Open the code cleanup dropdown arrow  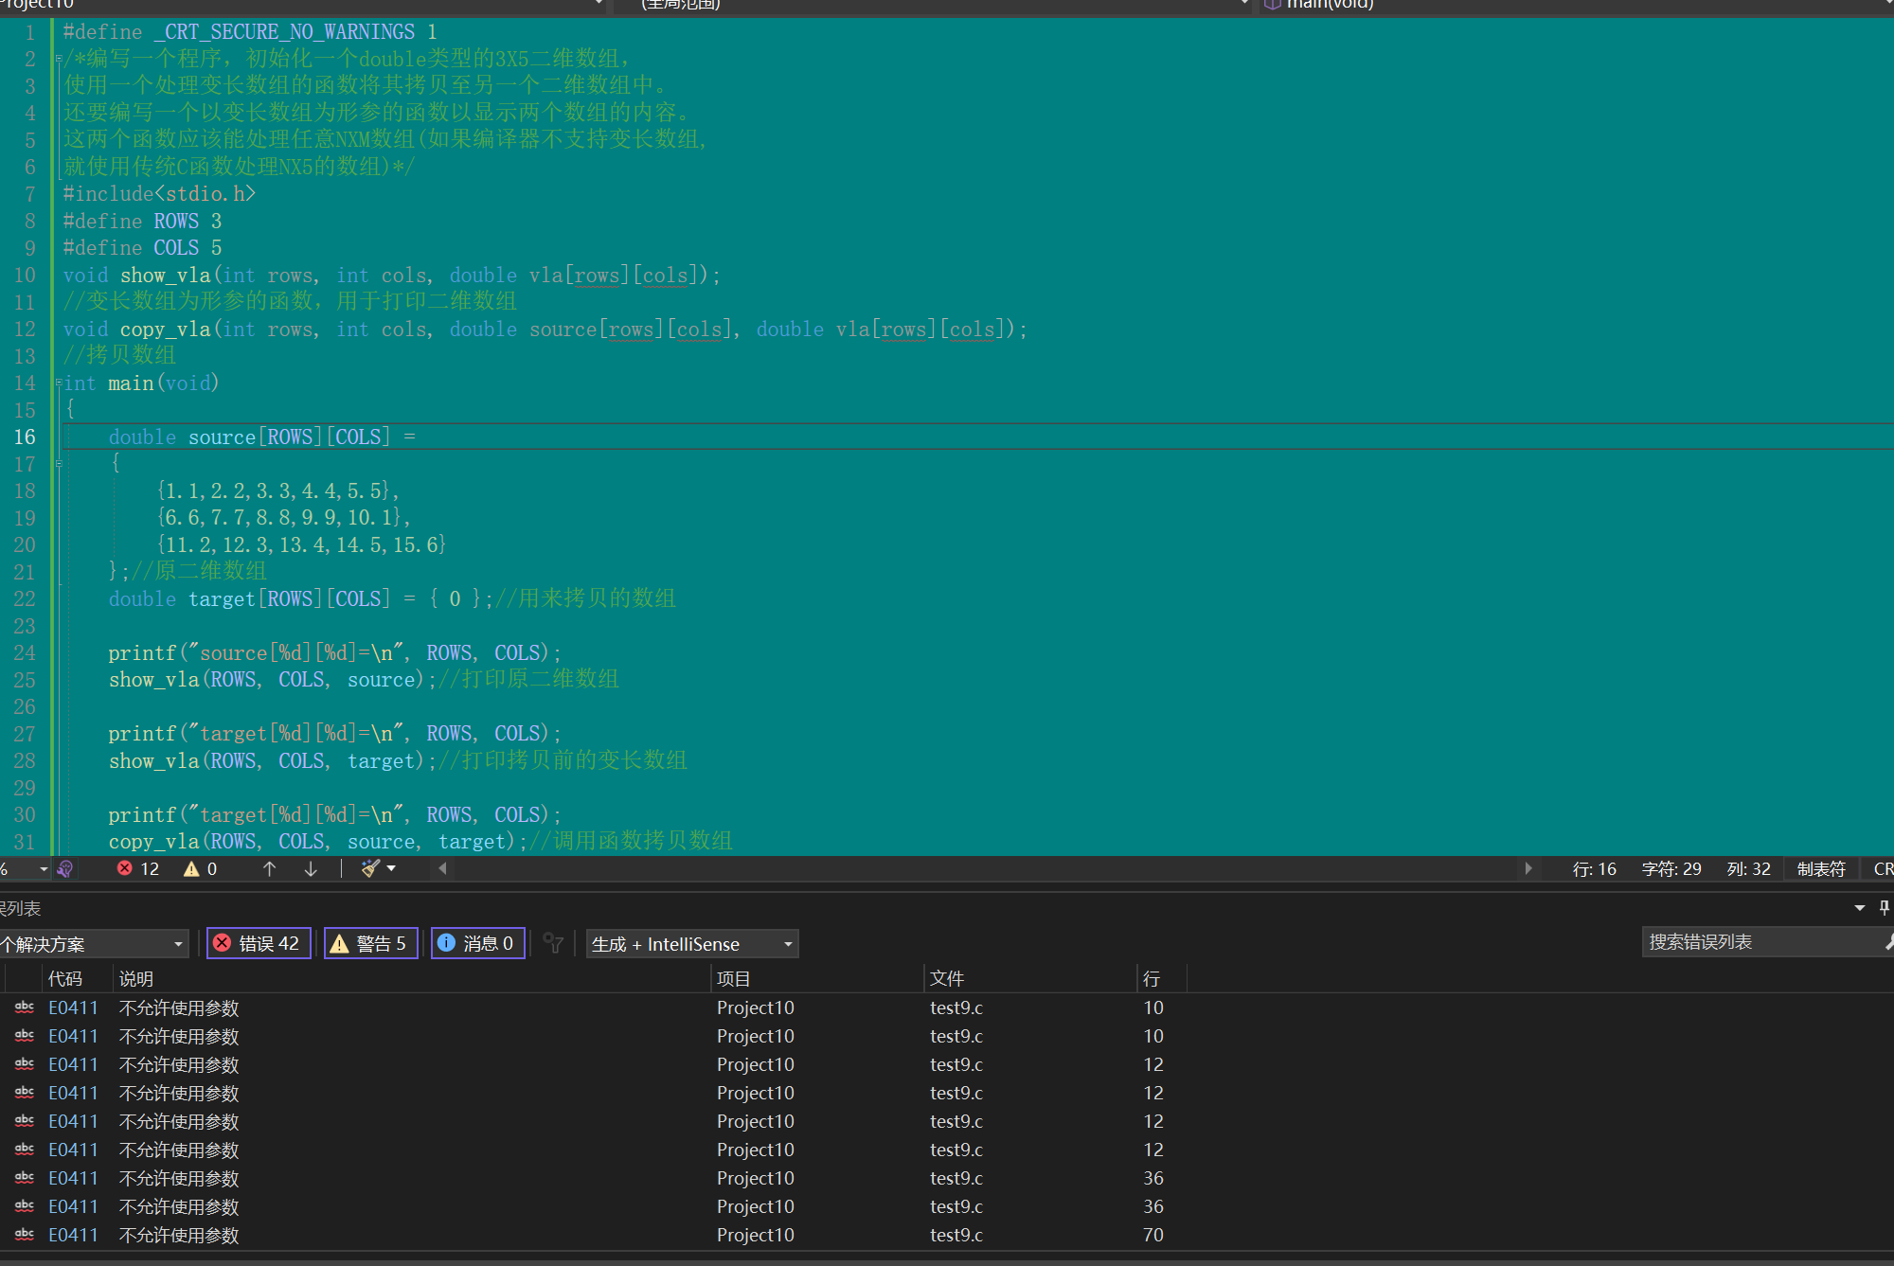click(391, 868)
